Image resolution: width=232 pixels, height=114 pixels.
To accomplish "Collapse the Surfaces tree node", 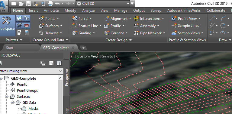I will [x=6, y=97].
